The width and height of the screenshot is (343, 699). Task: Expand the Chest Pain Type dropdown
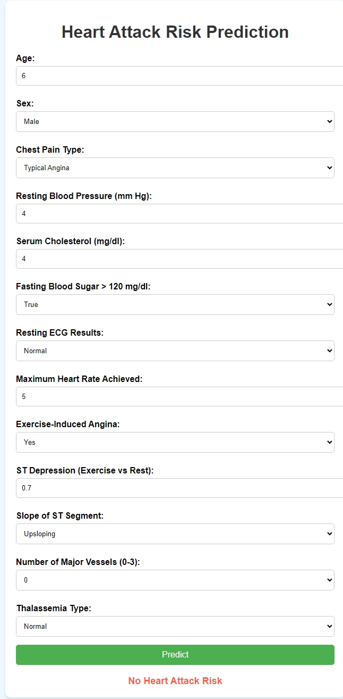175,168
